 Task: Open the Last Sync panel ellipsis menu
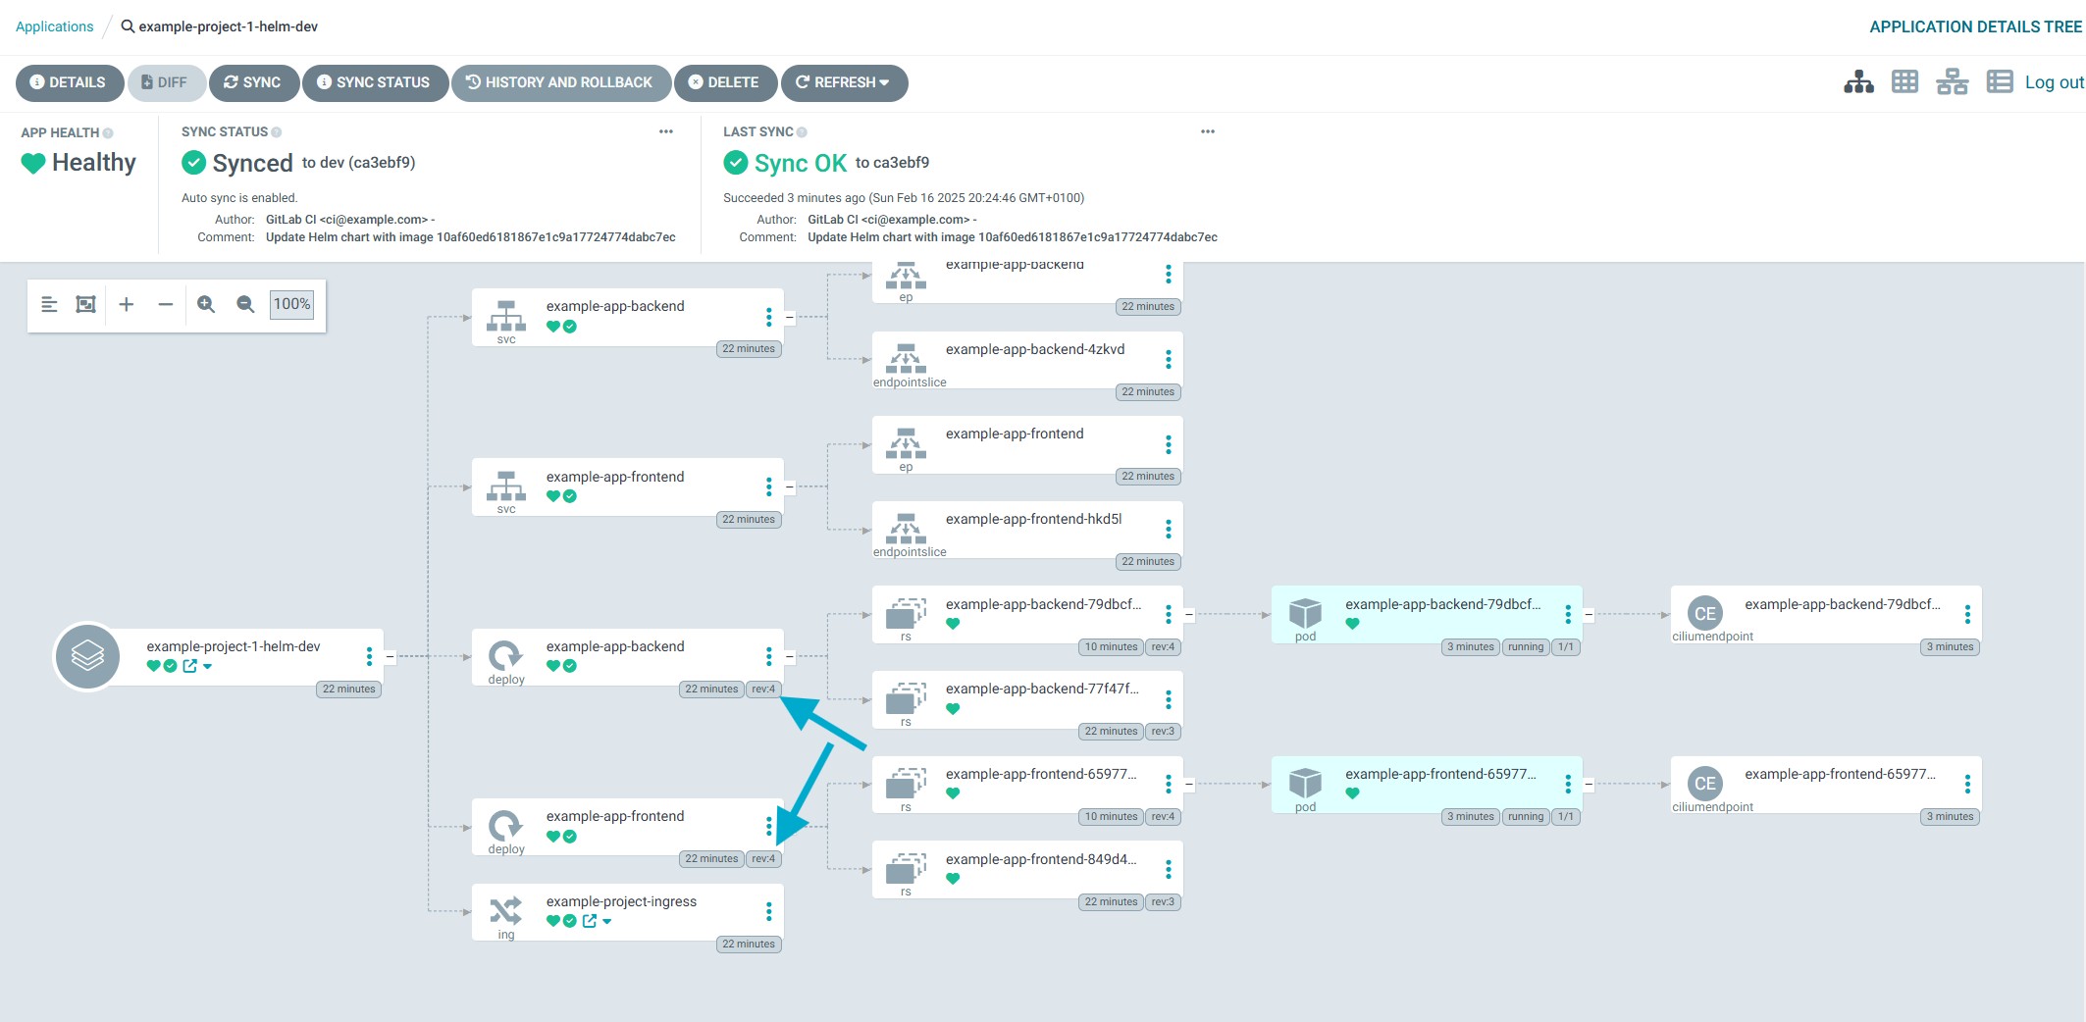click(1208, 131)
